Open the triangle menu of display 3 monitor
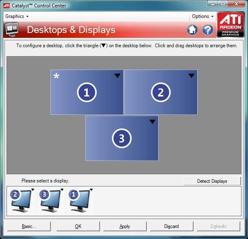248x239 pixels. tap(62, 190)
